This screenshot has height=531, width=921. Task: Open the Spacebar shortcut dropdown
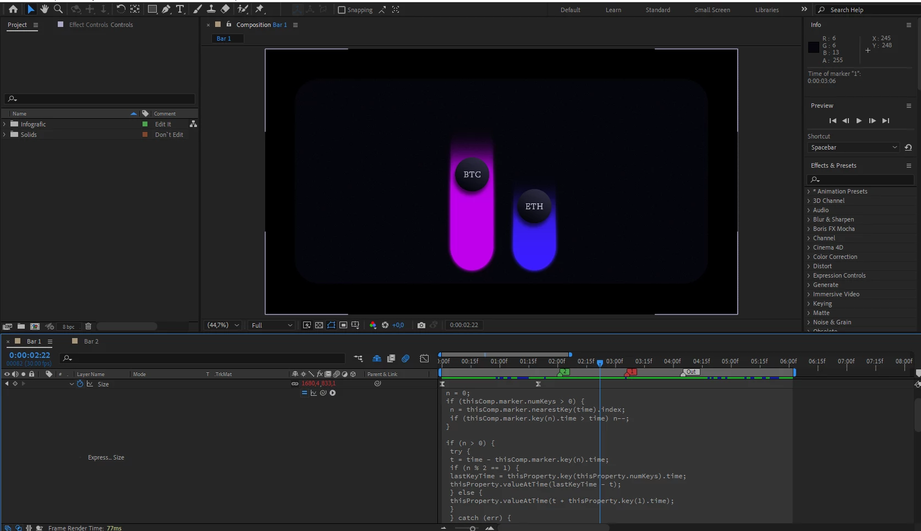[x=854, y=147]
